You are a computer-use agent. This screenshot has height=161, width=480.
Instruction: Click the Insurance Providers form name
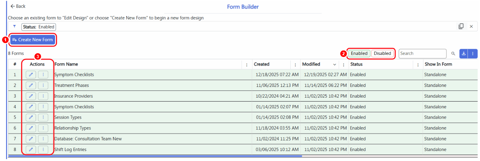[x=73, y=96]
